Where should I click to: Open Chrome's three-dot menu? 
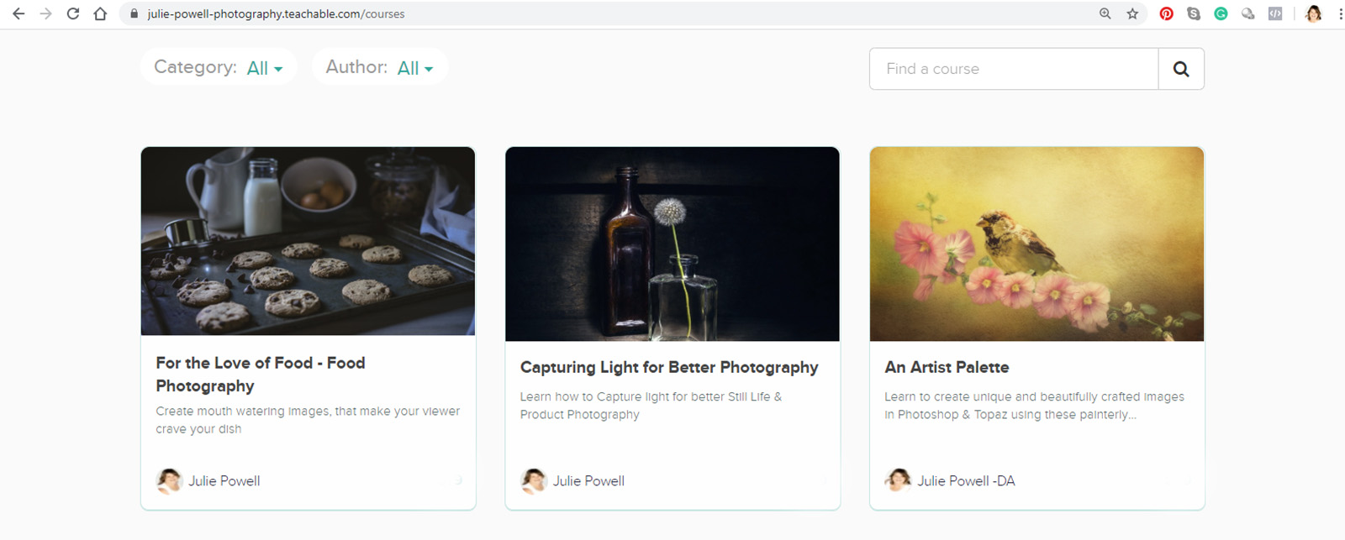coord(1340,13)
